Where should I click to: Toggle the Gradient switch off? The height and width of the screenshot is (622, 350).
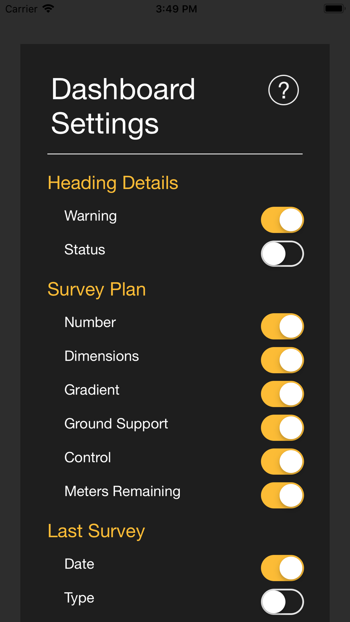282,394
